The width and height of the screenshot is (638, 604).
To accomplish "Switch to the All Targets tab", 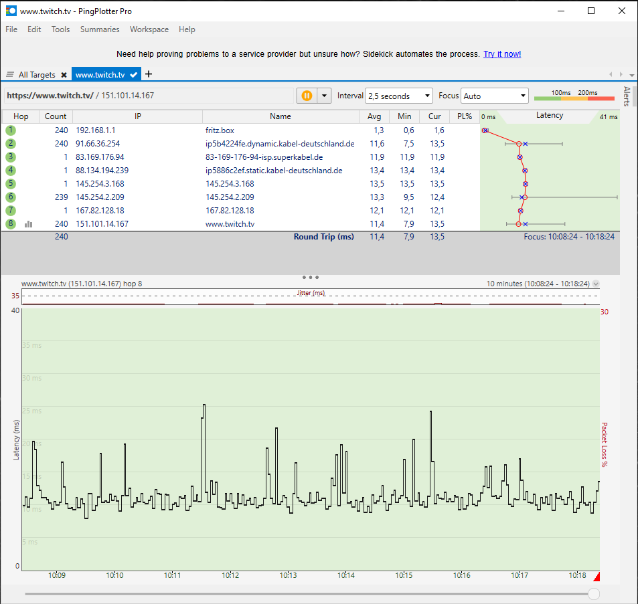I will 37,75.
